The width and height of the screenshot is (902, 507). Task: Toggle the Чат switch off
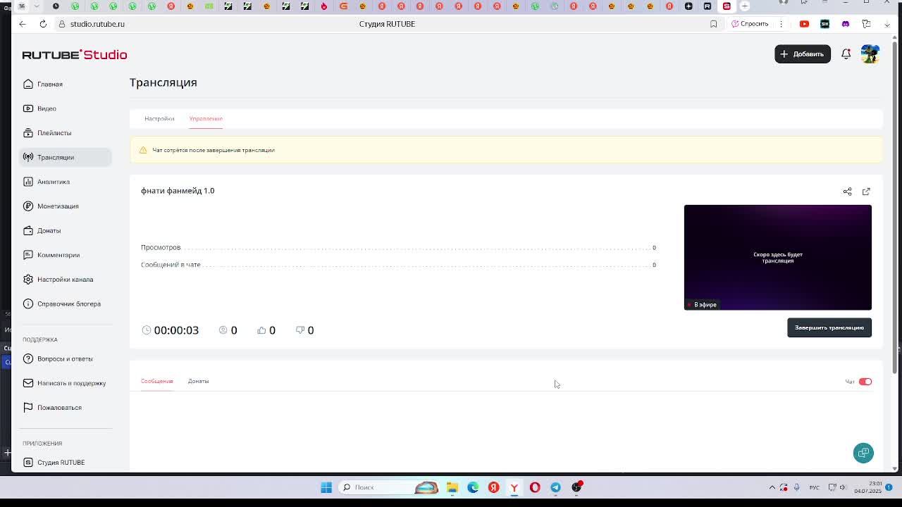tap(865, 382)
